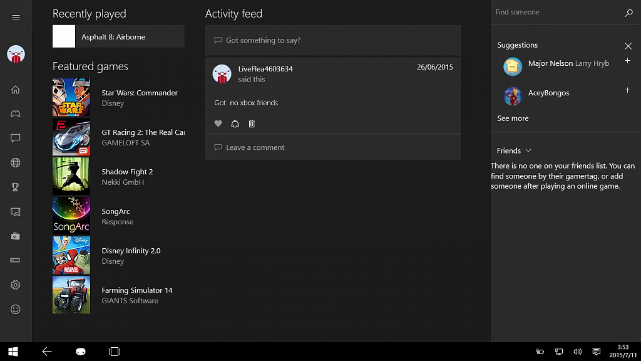Screen dimensions: 641x361
Task: Add AceyBongos as friend
Action: pyautogui.click(x=627, y=90)
